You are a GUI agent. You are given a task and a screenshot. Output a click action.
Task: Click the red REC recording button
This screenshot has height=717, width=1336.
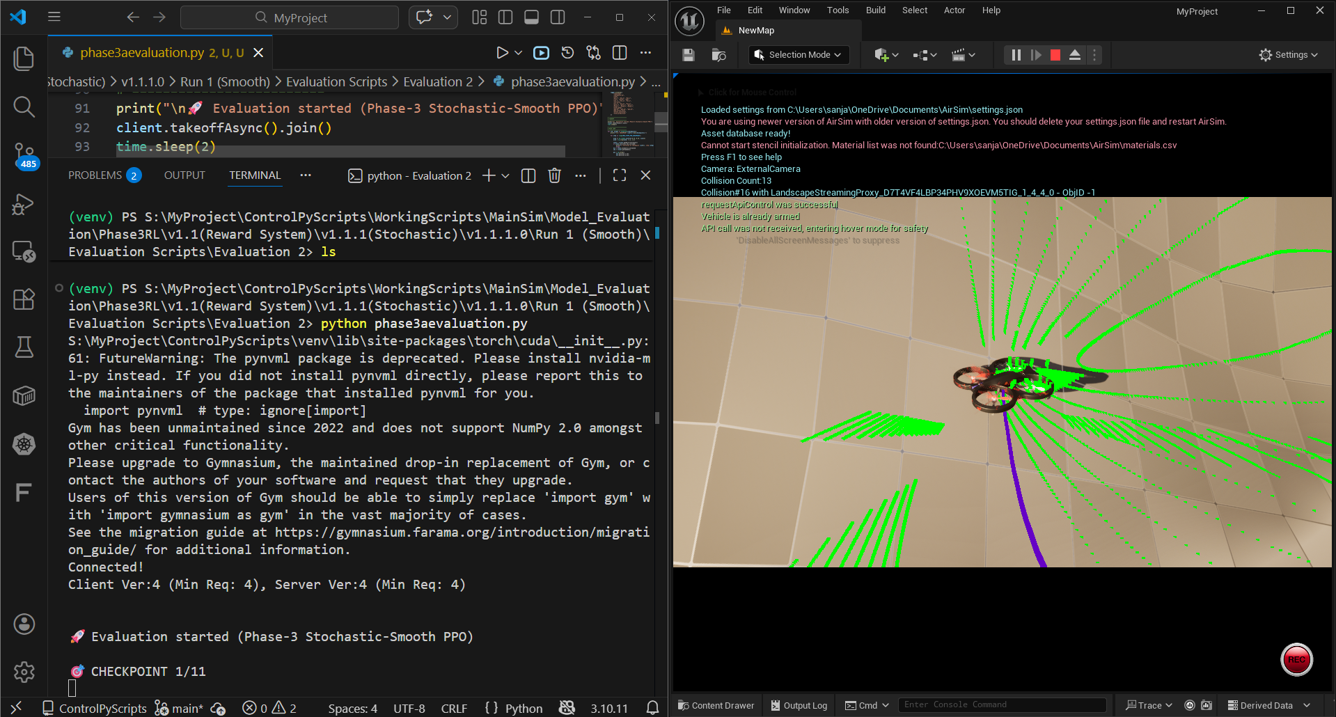click(1296, 659)
